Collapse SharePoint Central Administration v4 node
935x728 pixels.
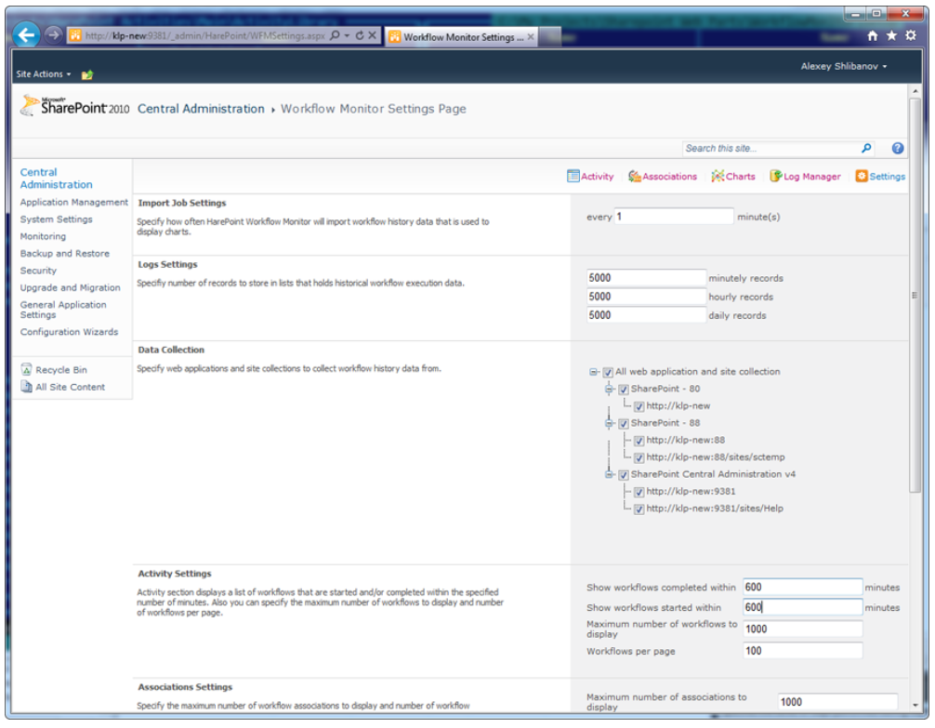(x=609, y=474)
